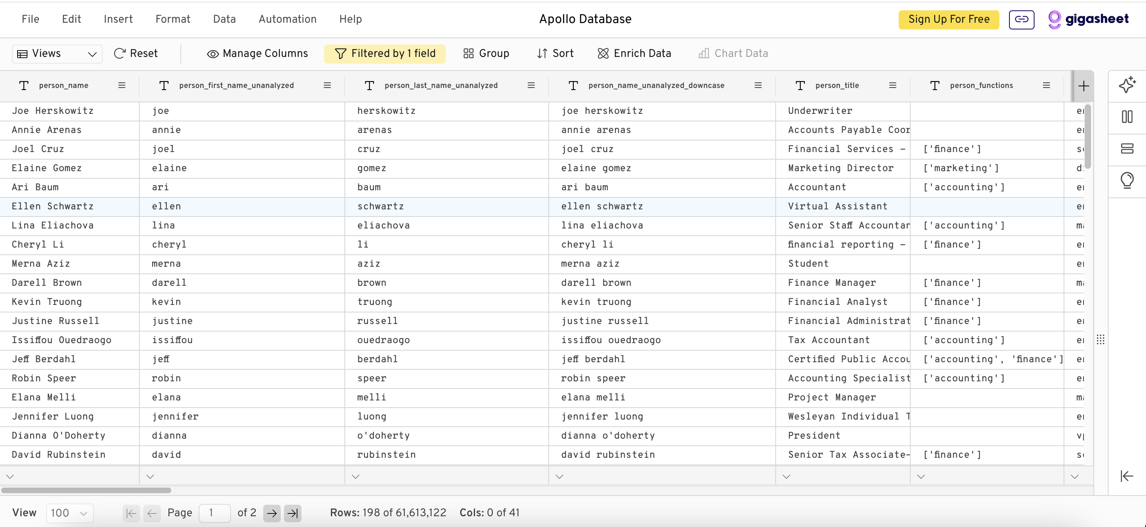Click the Reset button

(x=136, y=53)
